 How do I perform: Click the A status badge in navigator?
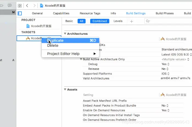click(x=13, y=60)
